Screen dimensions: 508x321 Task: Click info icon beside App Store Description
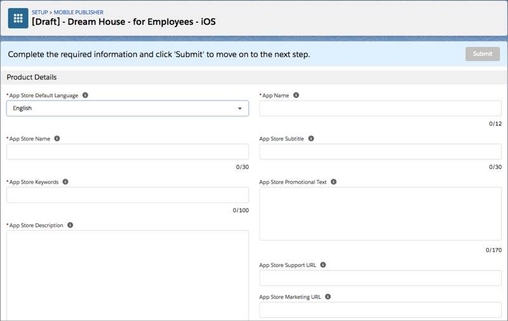tap(70, 225)
